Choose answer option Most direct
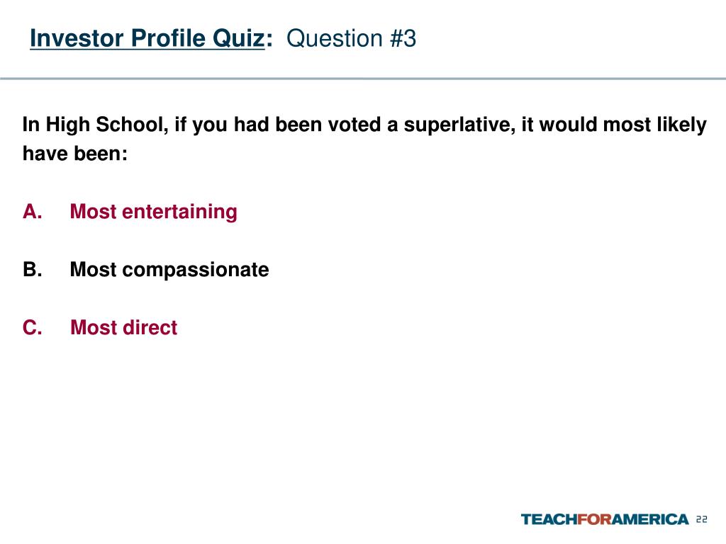The image size is (726, 544). point(123,327)
